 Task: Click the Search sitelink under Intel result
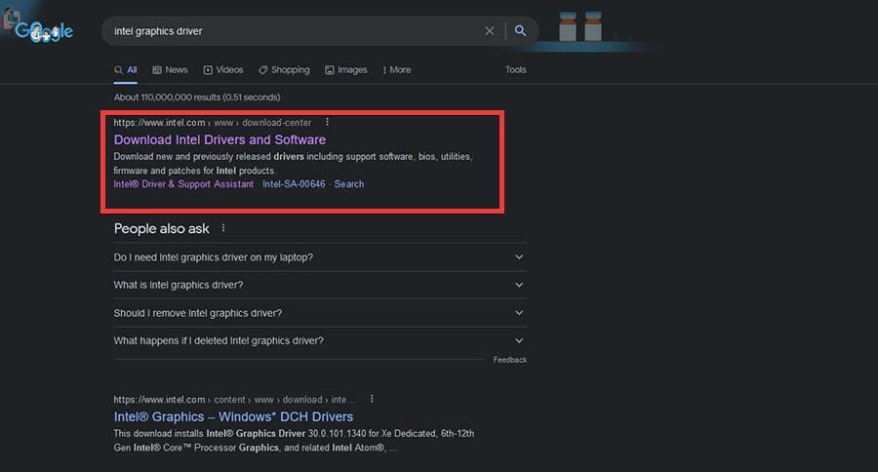pos(349,184)
